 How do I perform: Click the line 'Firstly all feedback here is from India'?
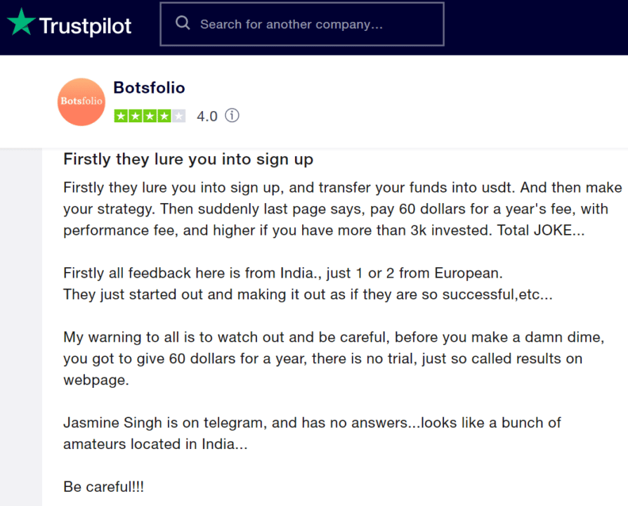coord(283,273)
